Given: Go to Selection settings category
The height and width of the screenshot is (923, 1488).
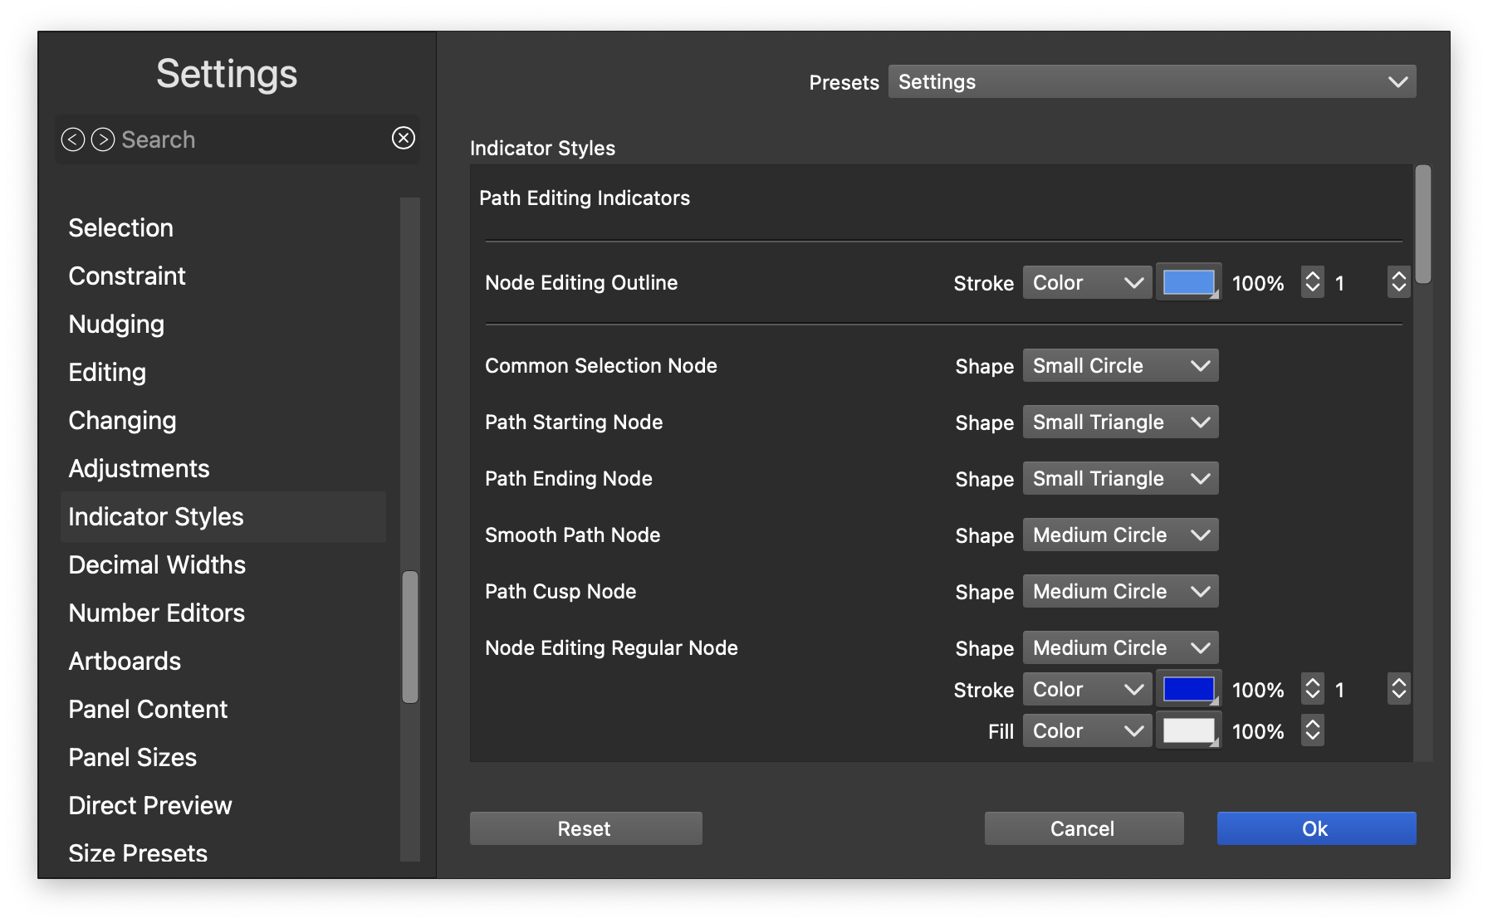Looking at the screenshot, I should (x=121, y=228).
